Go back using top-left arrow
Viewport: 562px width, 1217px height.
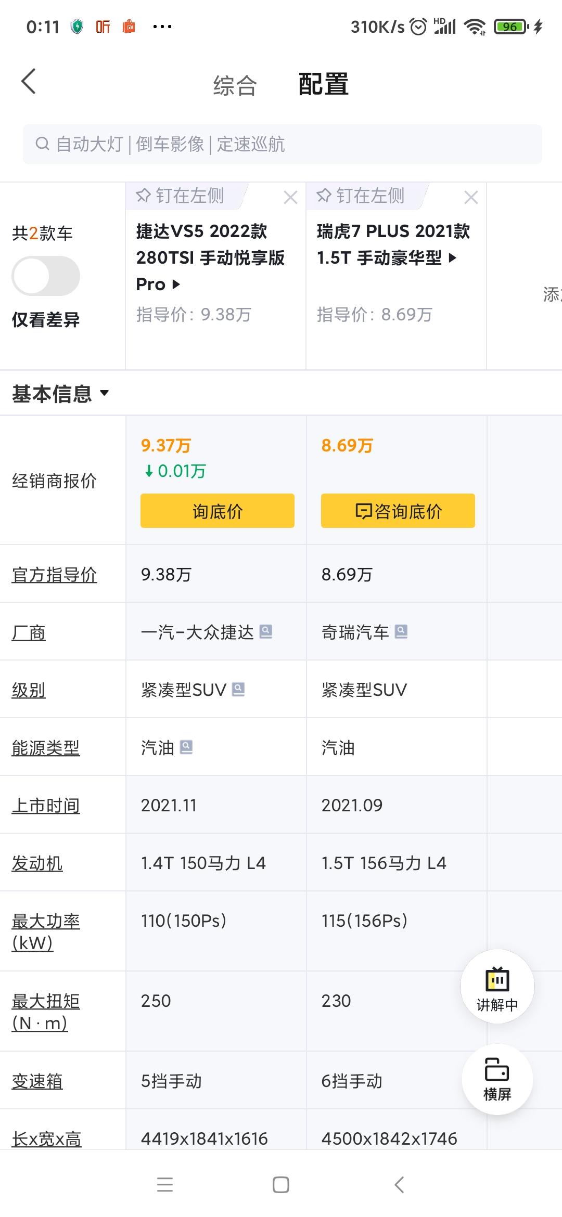click(x=29, y=82)
